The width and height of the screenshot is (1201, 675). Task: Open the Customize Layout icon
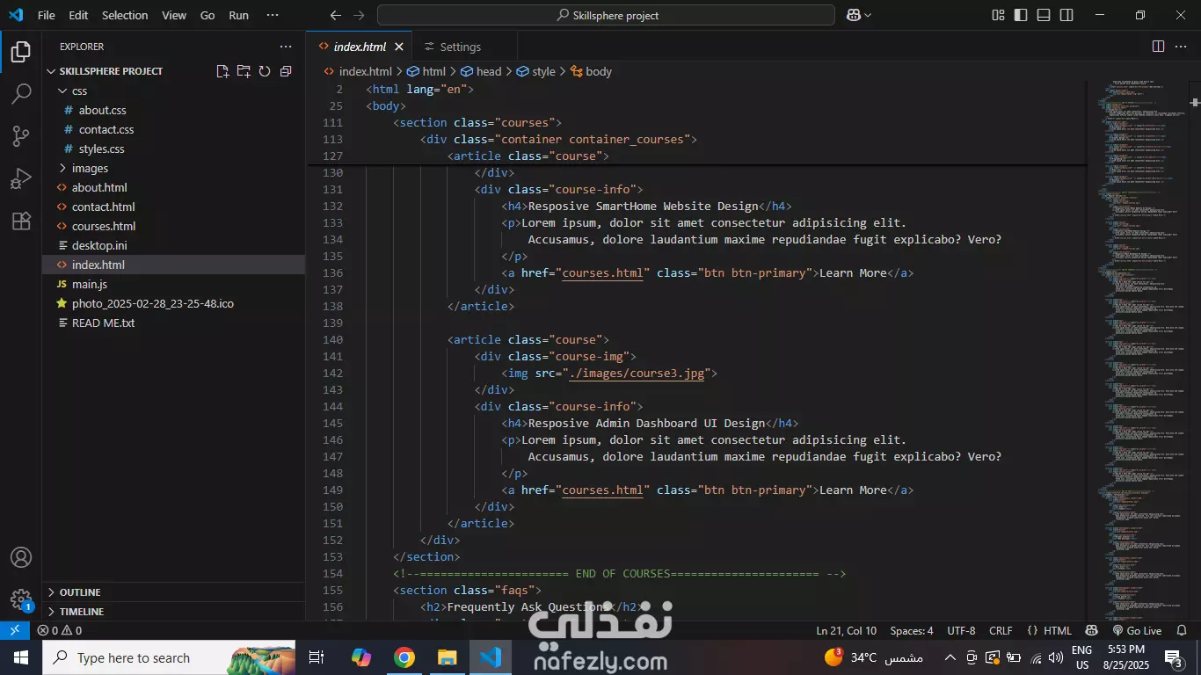[998, 15]
